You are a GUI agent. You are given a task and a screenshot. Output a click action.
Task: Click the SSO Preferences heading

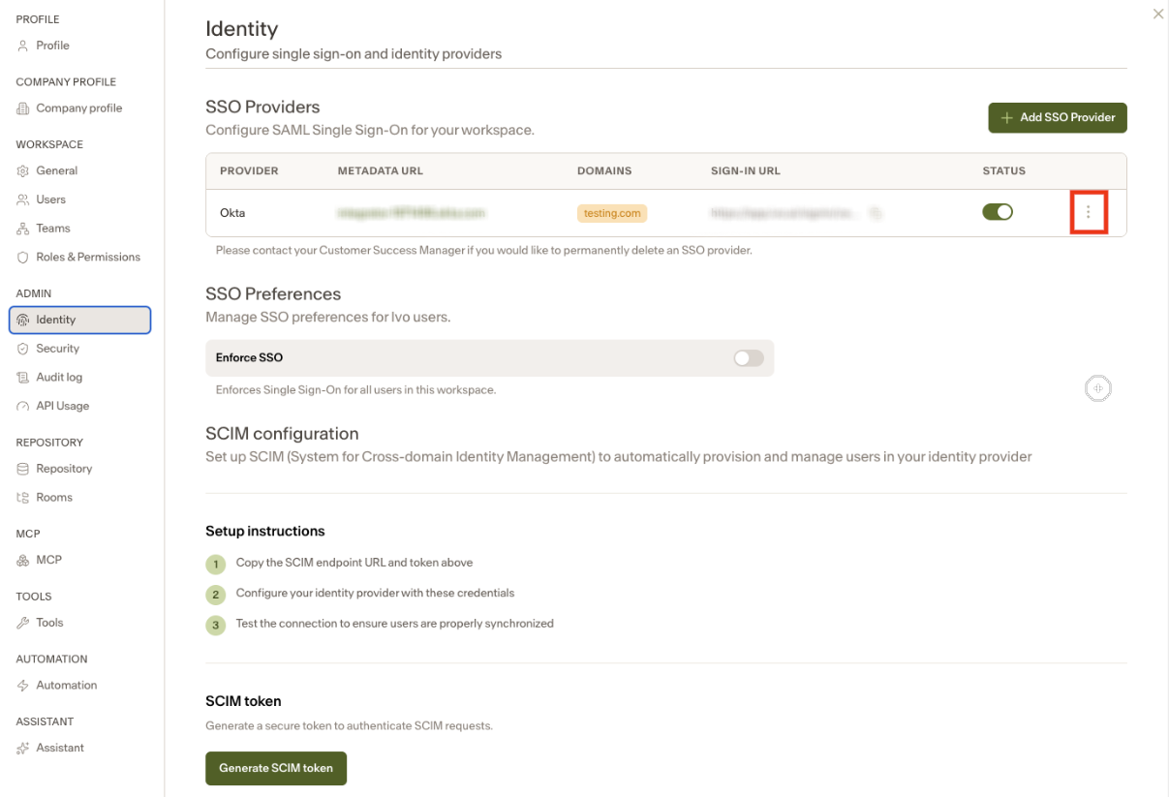click(x=273, y=293)
